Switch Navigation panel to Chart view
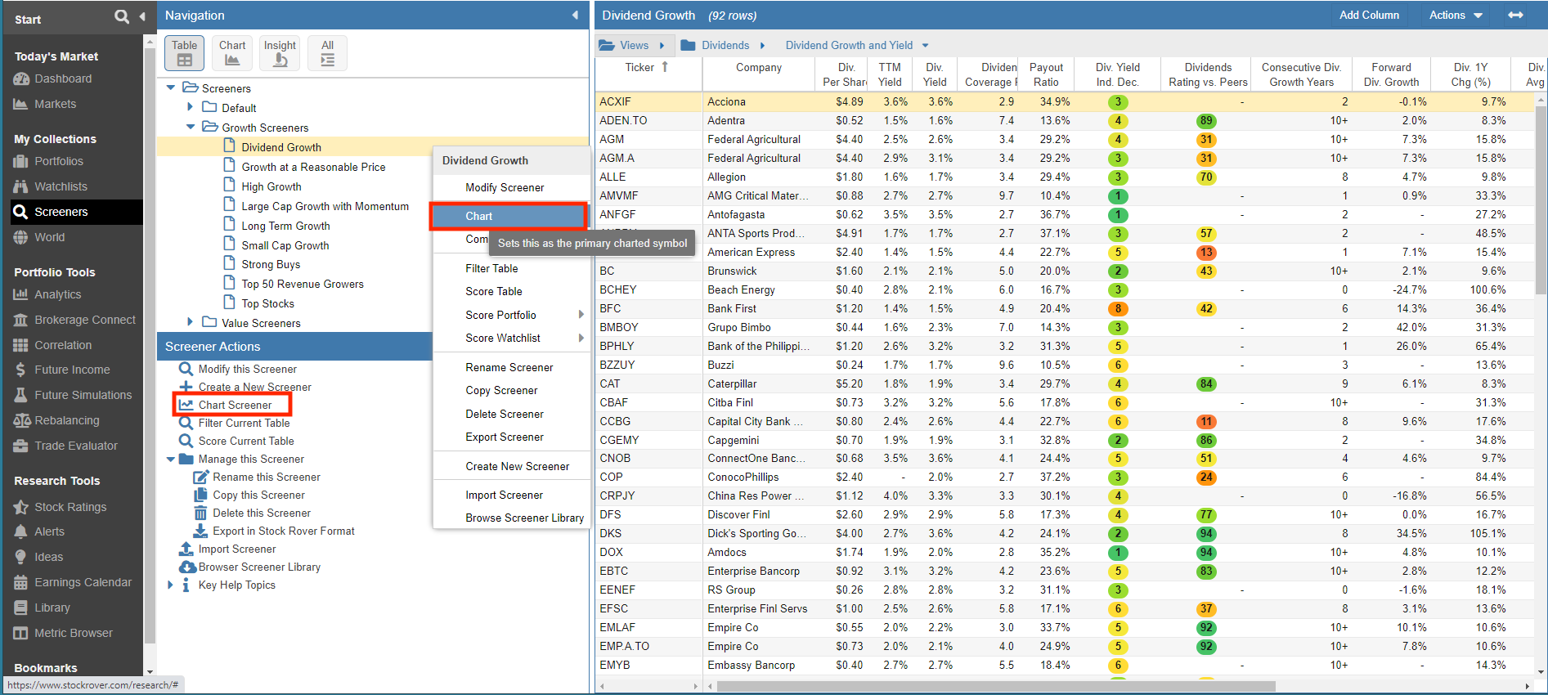Image resolution: width=1548 pixels, height=695 pixels. [232, 52]
